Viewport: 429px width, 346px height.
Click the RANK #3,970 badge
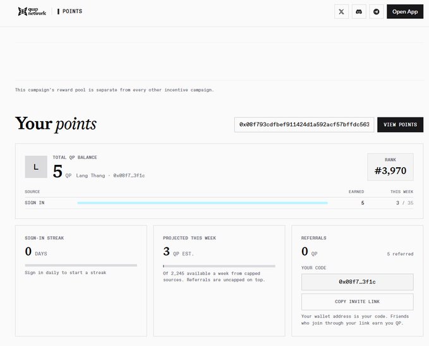click(390, 167)
